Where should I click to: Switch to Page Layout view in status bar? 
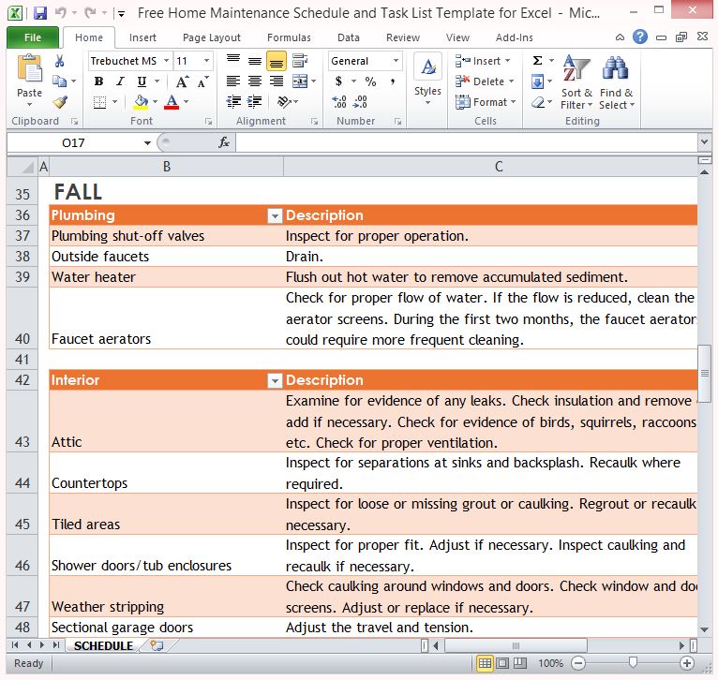(x=502, y=663)
